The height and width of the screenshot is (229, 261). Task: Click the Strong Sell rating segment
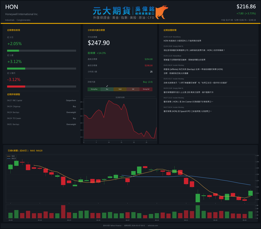tap(146, 89)
